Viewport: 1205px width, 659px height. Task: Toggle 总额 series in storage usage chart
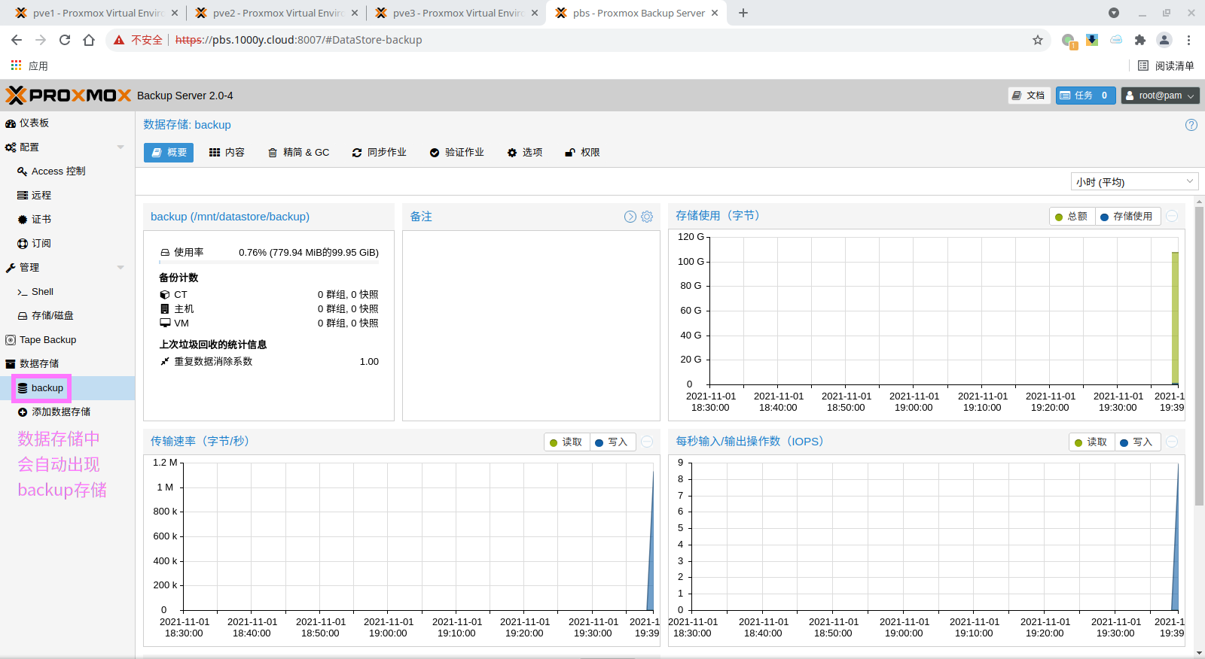[x=1072, y=217]
